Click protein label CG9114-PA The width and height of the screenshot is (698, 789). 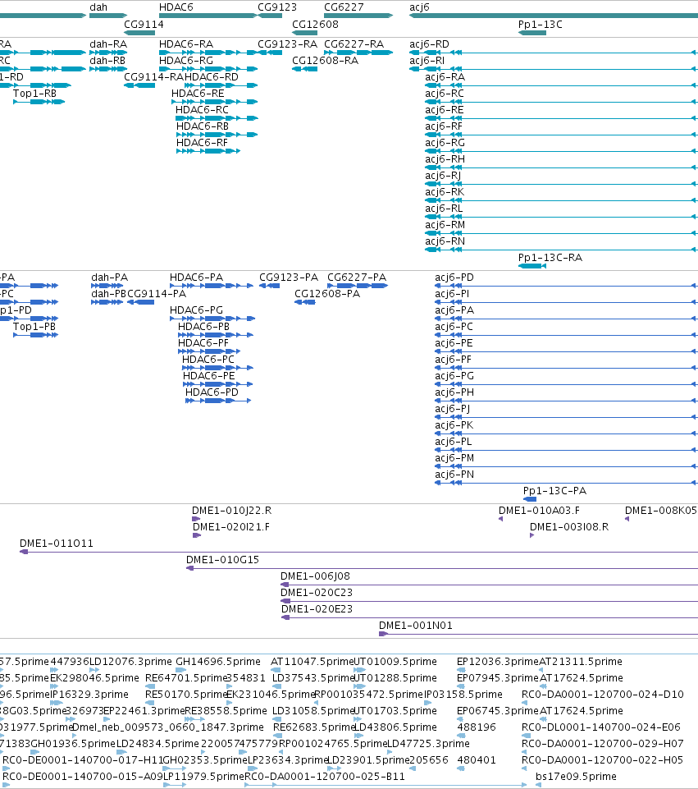point(157,293)
